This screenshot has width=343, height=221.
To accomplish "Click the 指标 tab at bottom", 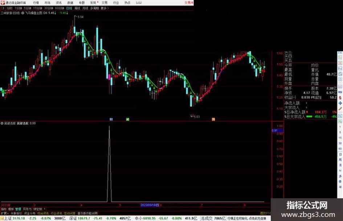I will pyautogui.click(x=4, y=209).
